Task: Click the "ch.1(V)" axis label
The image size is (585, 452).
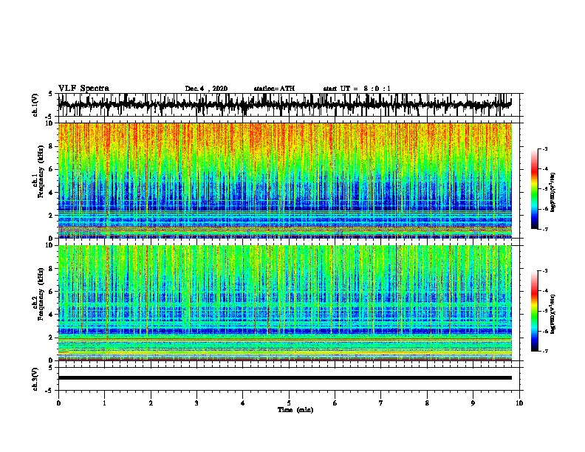Action: [35, 105]
